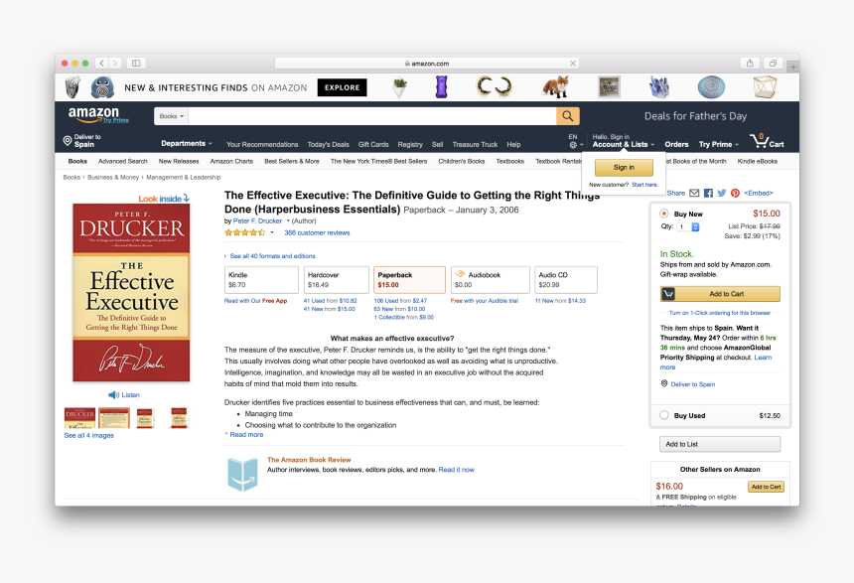
Task: Click the first cover thumbnail below Listen
Action: click(79, 418)
